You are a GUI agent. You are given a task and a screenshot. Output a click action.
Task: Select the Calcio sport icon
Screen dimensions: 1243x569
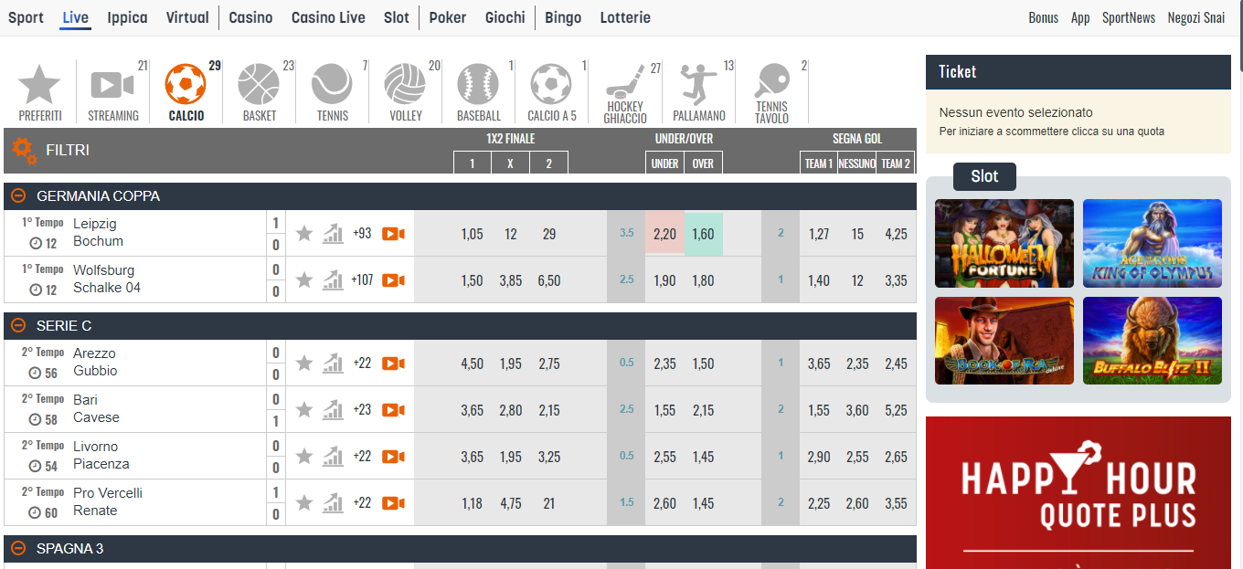click(186, 87)
